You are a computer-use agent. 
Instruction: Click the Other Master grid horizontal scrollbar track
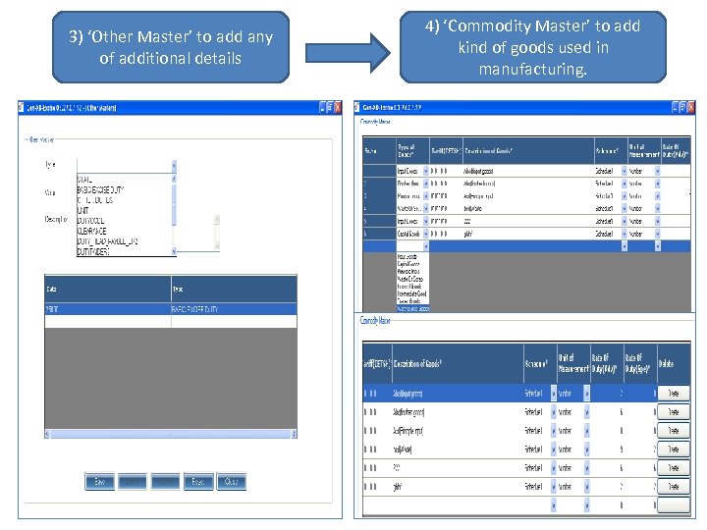(x=171, y=434)
